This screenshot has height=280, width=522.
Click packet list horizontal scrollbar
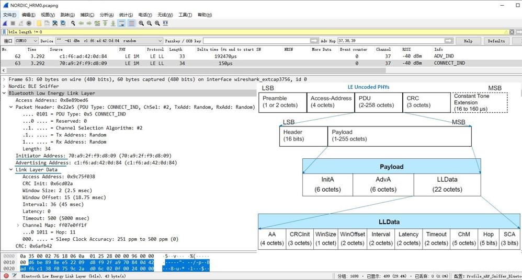tap(196, 71)
